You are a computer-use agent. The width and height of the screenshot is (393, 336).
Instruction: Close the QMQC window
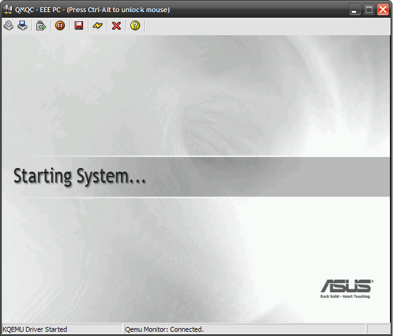383,10
